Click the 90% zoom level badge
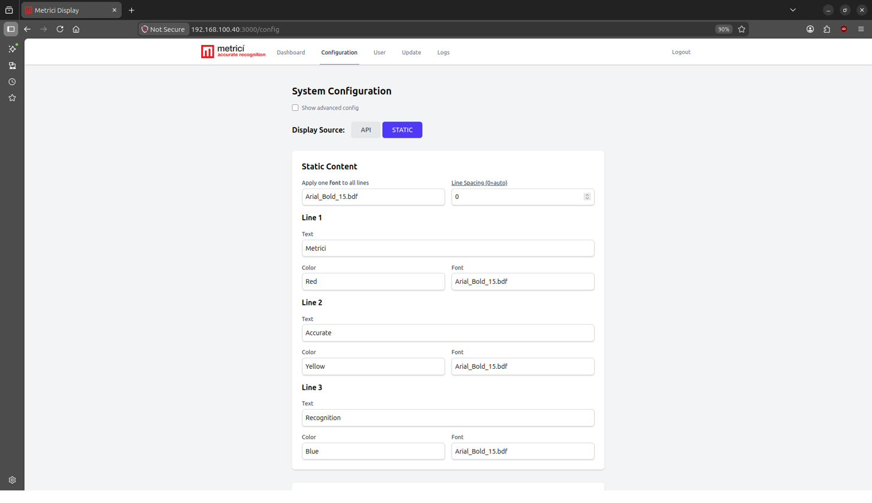The height and width of the screenshot is (503, 872). pos(723,29)
